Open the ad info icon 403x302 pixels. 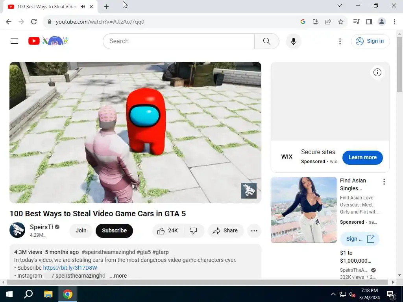coord(377,72)
